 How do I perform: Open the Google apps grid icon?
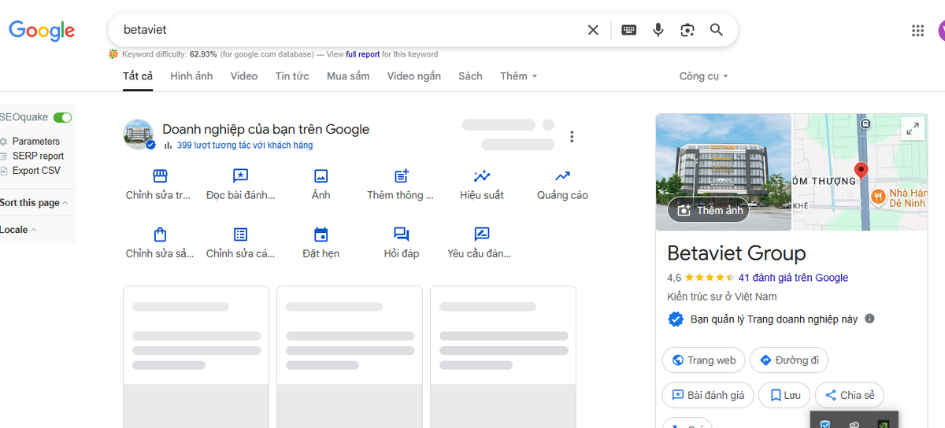(x=917, y=31)
